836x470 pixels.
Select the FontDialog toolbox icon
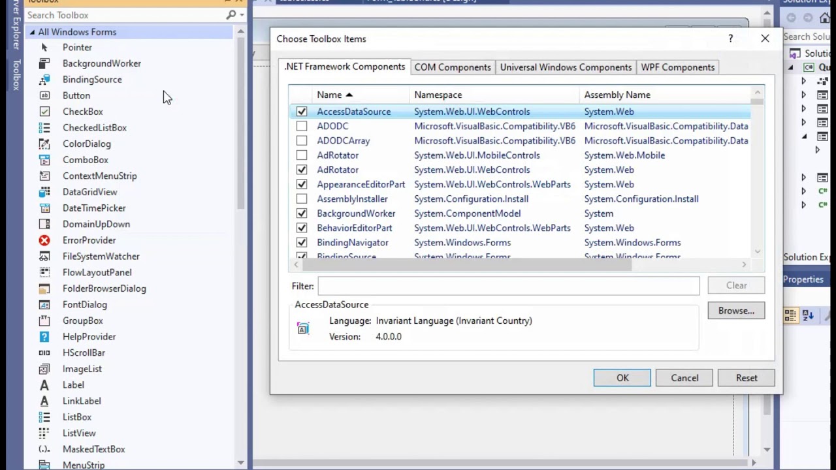[44, 304]
